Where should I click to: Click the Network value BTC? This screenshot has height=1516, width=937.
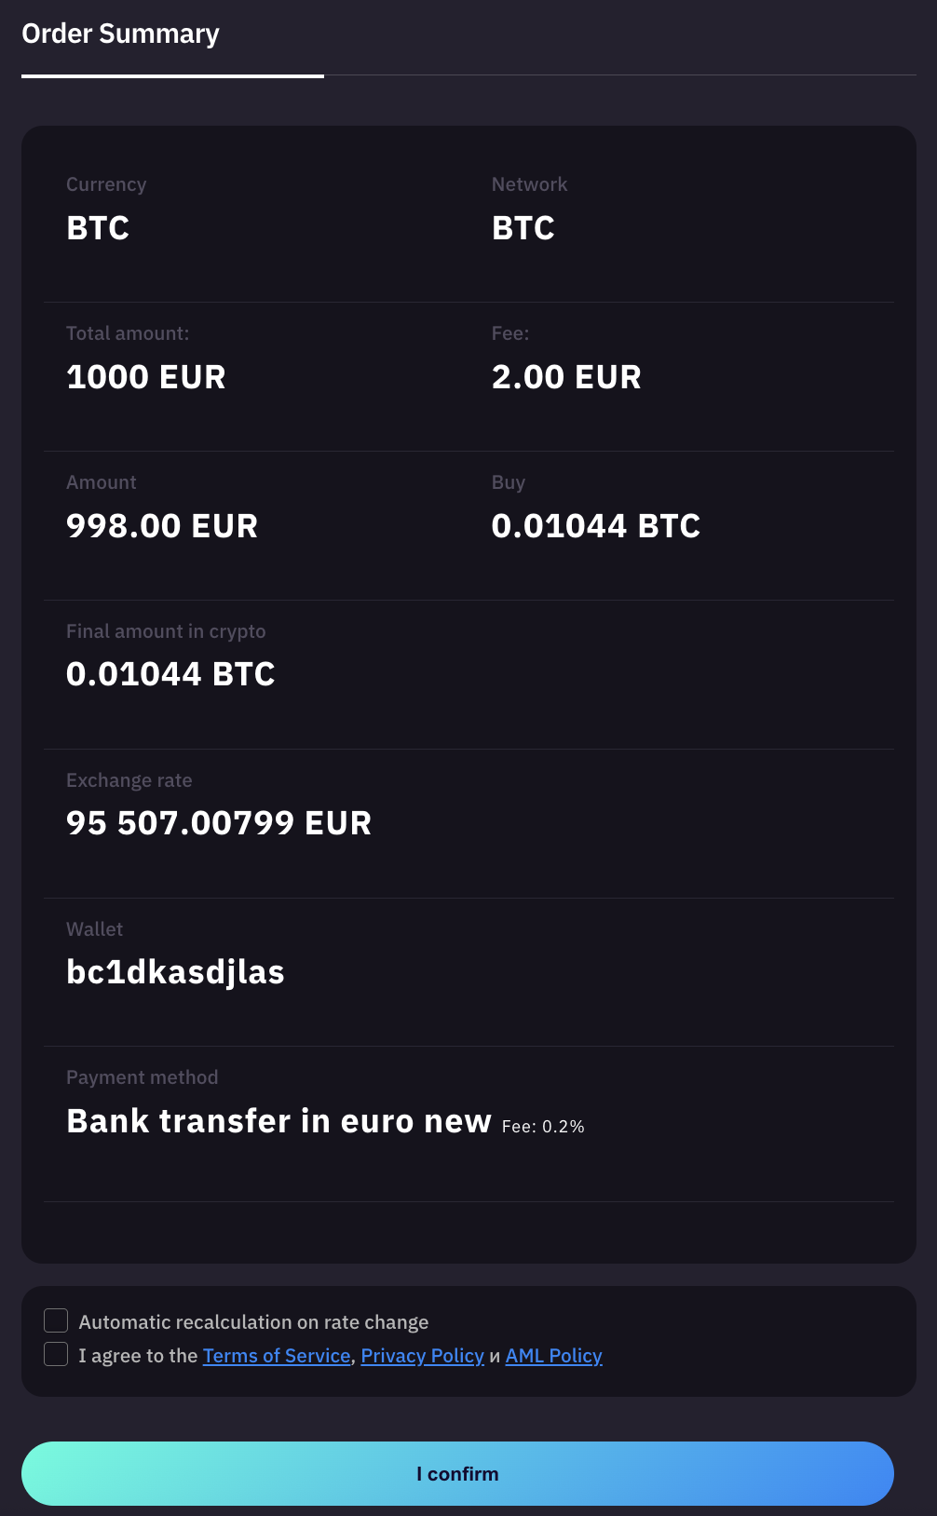[x=523, y=228]
